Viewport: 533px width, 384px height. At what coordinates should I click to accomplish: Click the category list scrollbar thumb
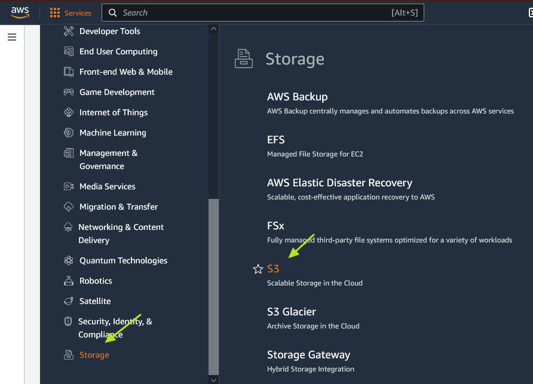[213, 287]
